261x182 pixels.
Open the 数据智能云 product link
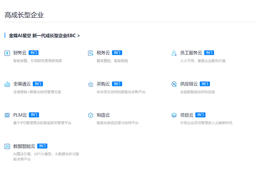[24, 146]
